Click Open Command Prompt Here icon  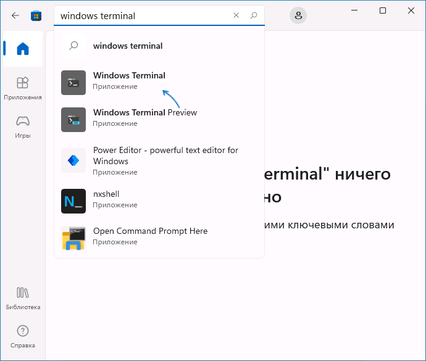click(x=73, y=238)
